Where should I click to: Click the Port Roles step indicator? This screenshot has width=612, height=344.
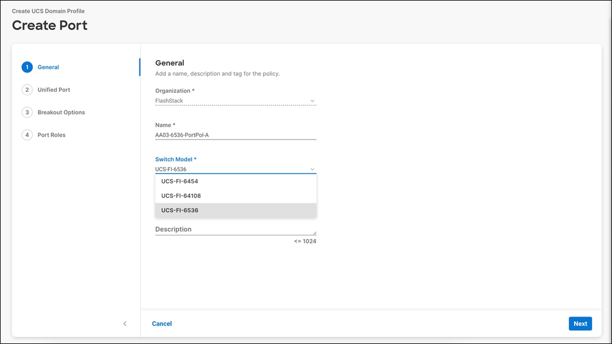(27, 134)
